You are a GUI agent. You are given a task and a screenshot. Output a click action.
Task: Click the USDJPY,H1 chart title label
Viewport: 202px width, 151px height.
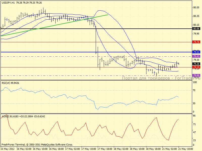(8, 3)
